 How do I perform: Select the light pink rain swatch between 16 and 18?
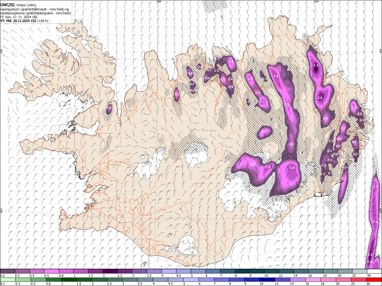312,279
